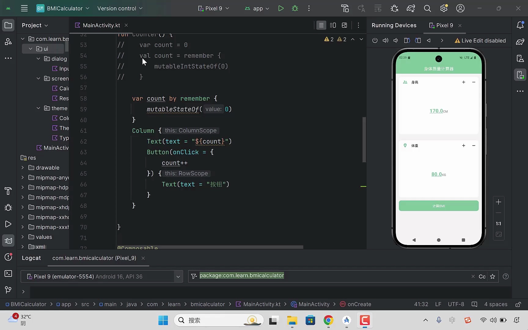Increase emulator volume
Screen dimensions: 528x330
(x=385, y=40)
